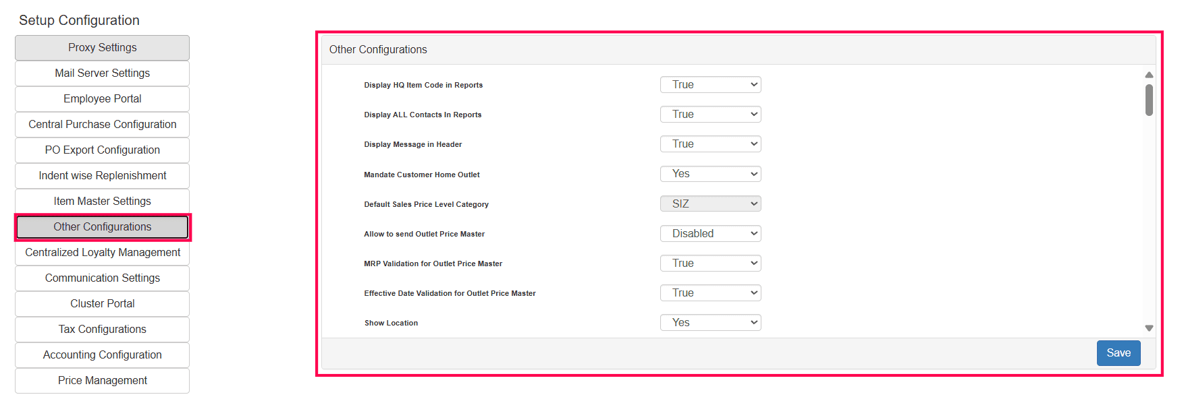Go to Mail Server Settings
The width and height of the screenshot is (1184, 401).
[x=103, y=73]
